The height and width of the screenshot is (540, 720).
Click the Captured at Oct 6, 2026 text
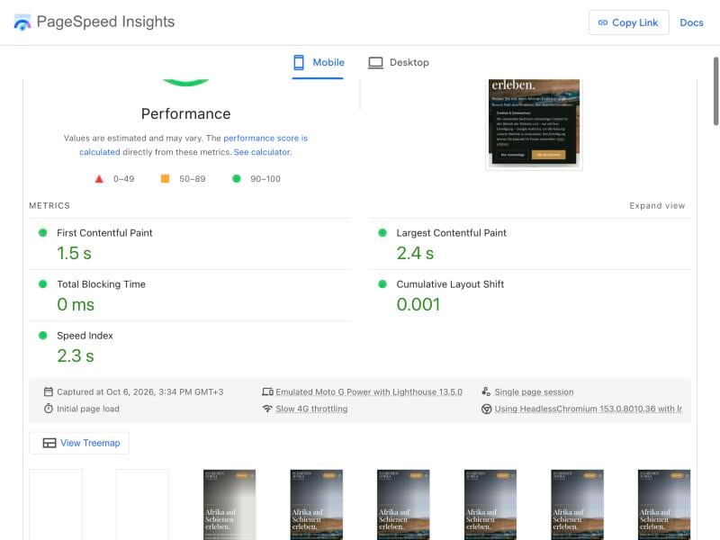(140, 391)
